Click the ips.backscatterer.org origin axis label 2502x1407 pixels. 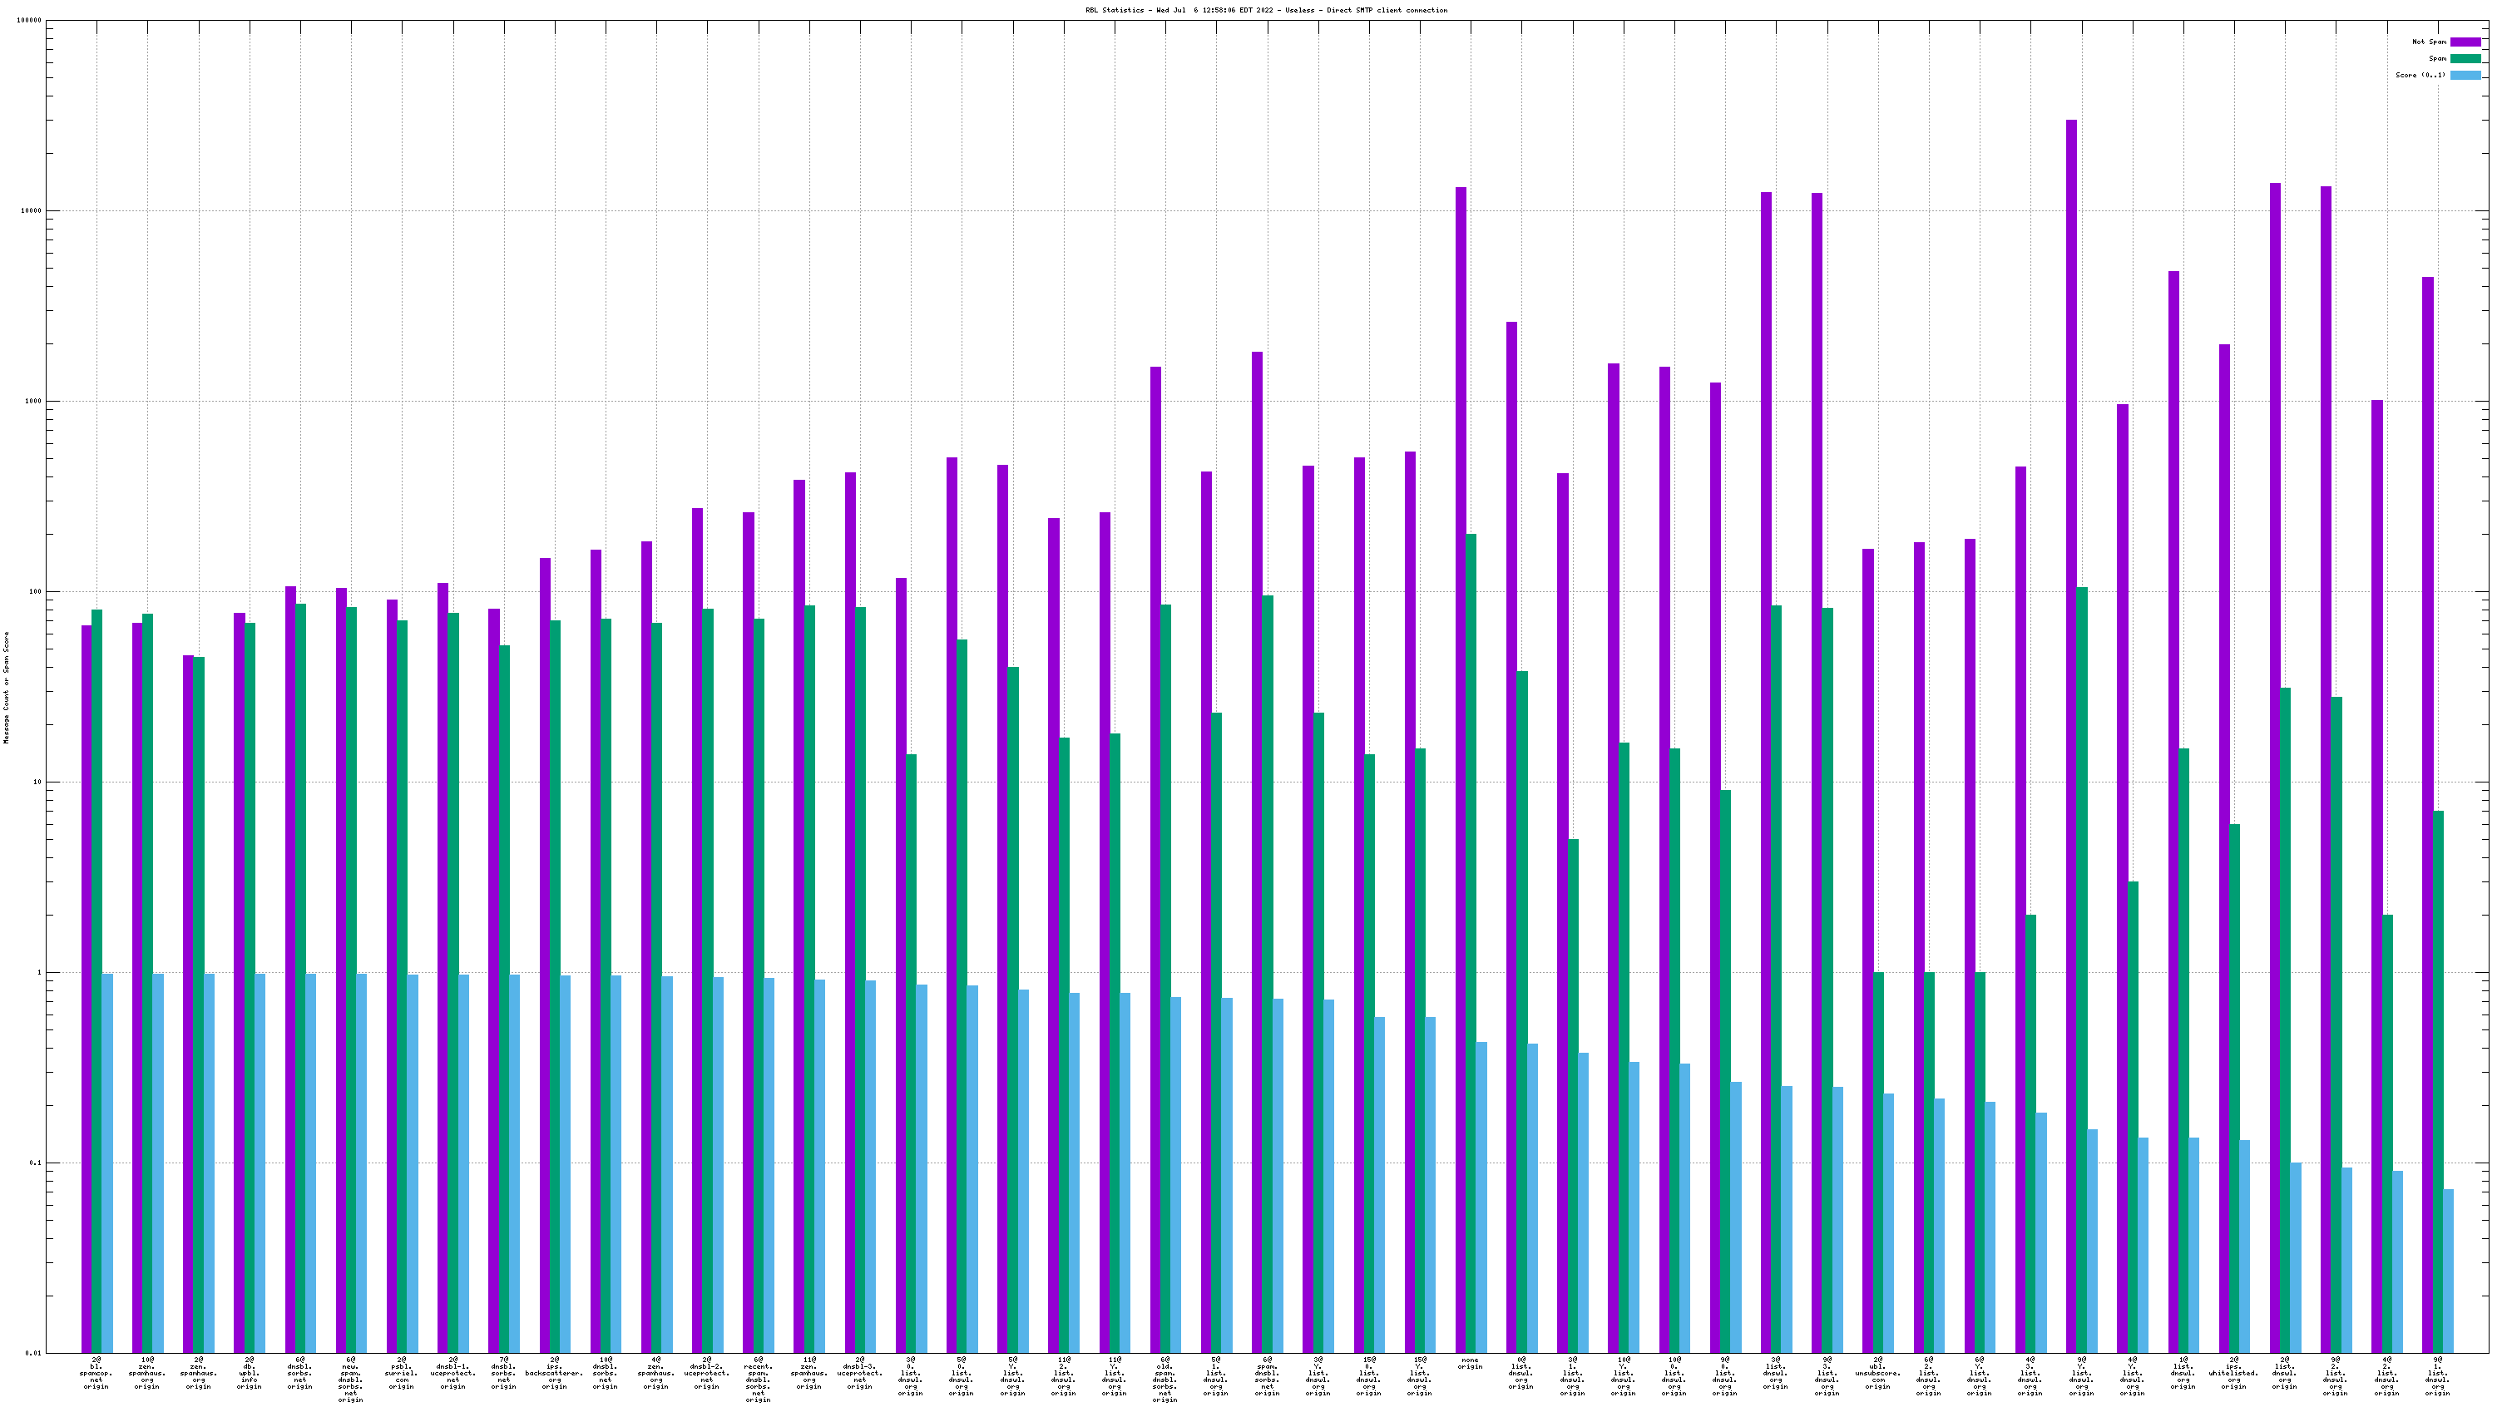tap(554, 1372)
